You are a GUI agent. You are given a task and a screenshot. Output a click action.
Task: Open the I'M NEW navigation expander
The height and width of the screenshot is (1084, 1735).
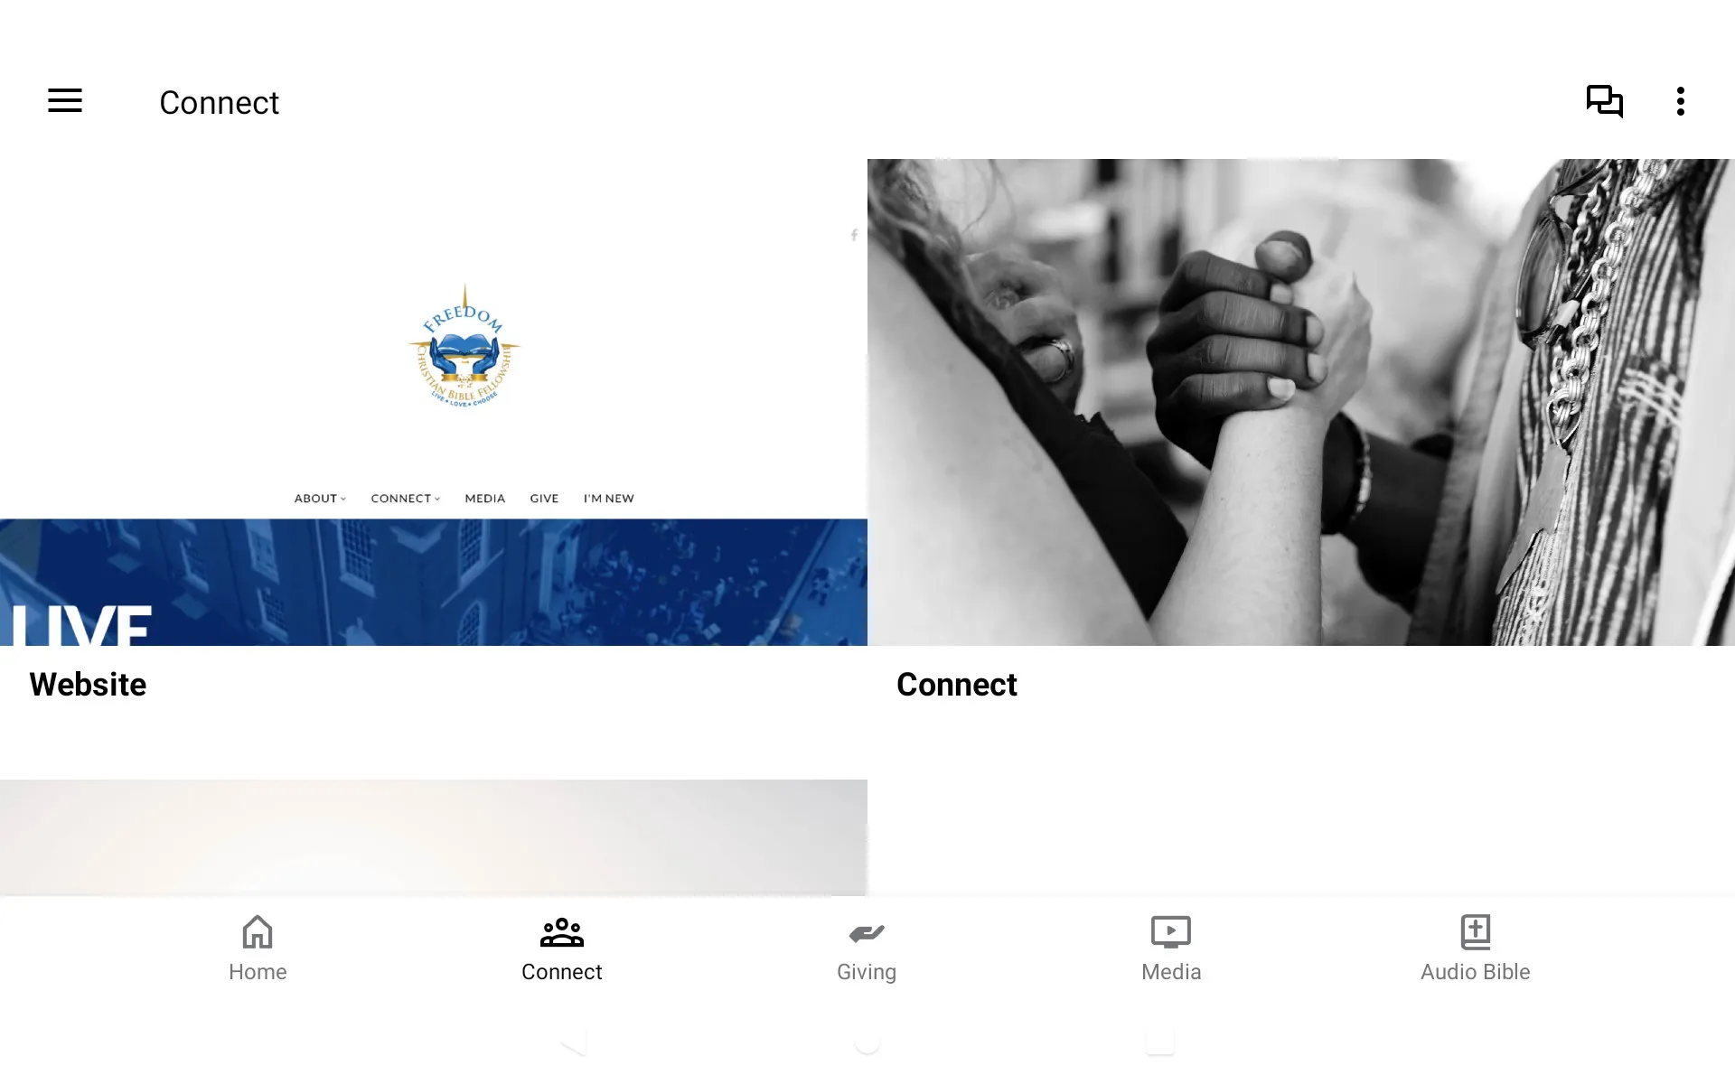pos(608,499)
